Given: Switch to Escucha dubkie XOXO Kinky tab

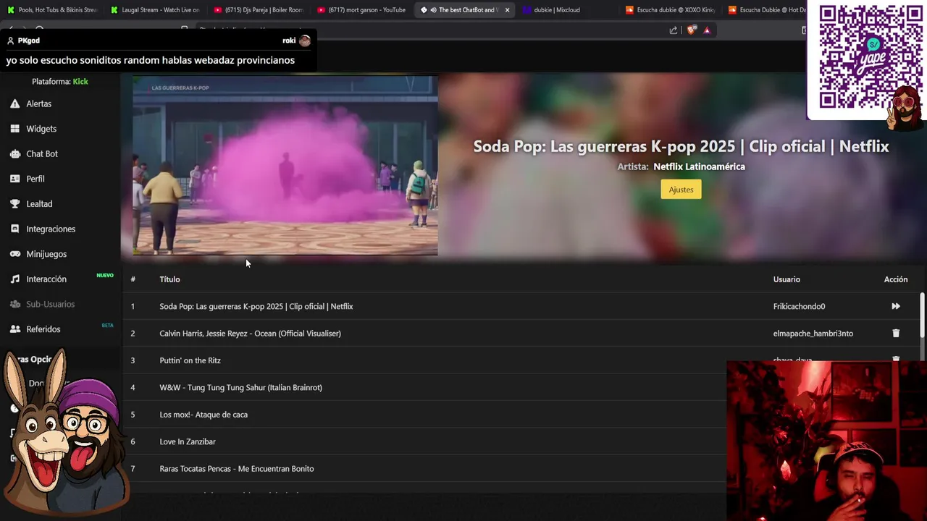Looking at the screenshot, I should 671,10.
